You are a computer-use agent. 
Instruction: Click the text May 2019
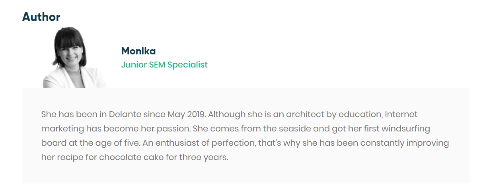point(186,114)
